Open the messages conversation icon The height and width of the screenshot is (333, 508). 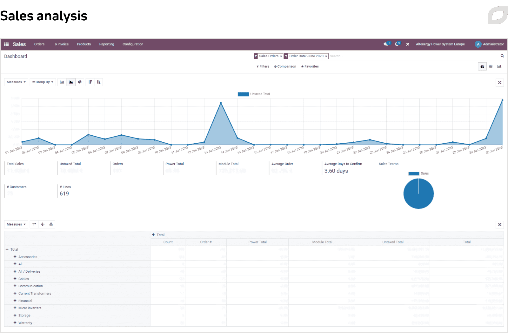pyautogui.click(x=386, y=44)
